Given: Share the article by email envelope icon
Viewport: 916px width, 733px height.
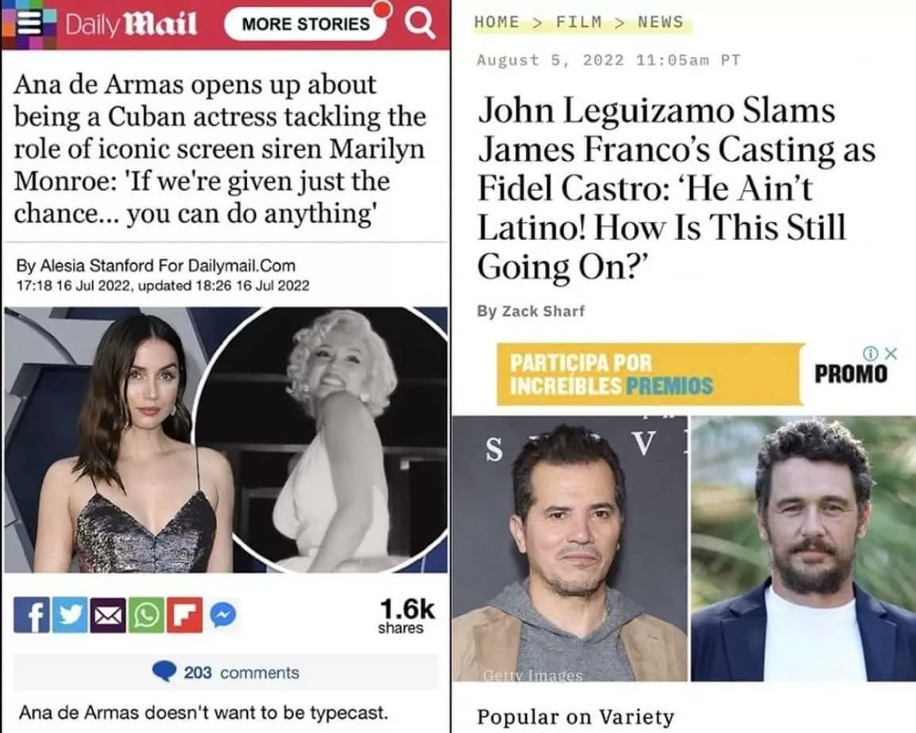Looking at the screenshot, I should (x=108, y=614).
